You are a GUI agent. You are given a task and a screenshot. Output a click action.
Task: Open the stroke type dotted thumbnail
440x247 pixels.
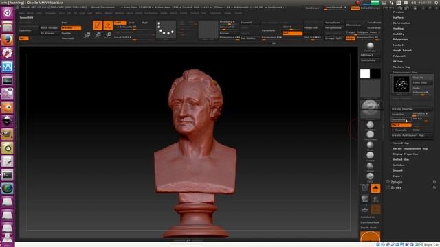[x=166, y=30]
